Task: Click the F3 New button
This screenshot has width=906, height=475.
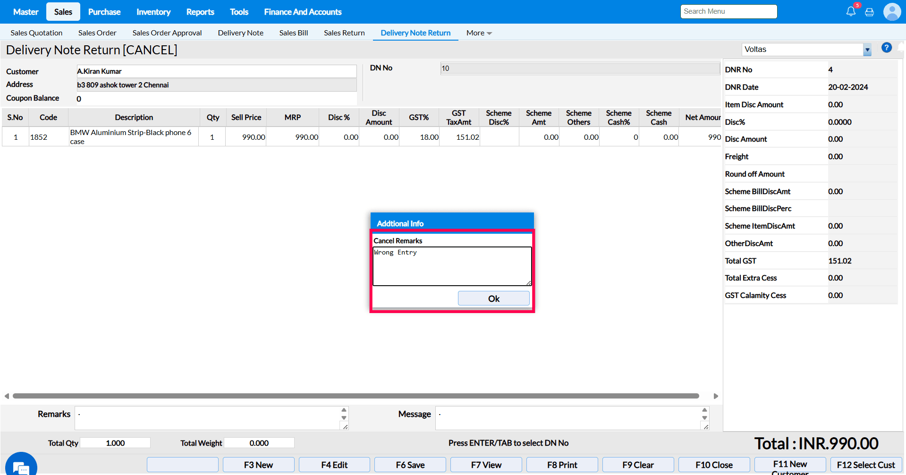Action: pyautogui.click(x=258, y=465)
